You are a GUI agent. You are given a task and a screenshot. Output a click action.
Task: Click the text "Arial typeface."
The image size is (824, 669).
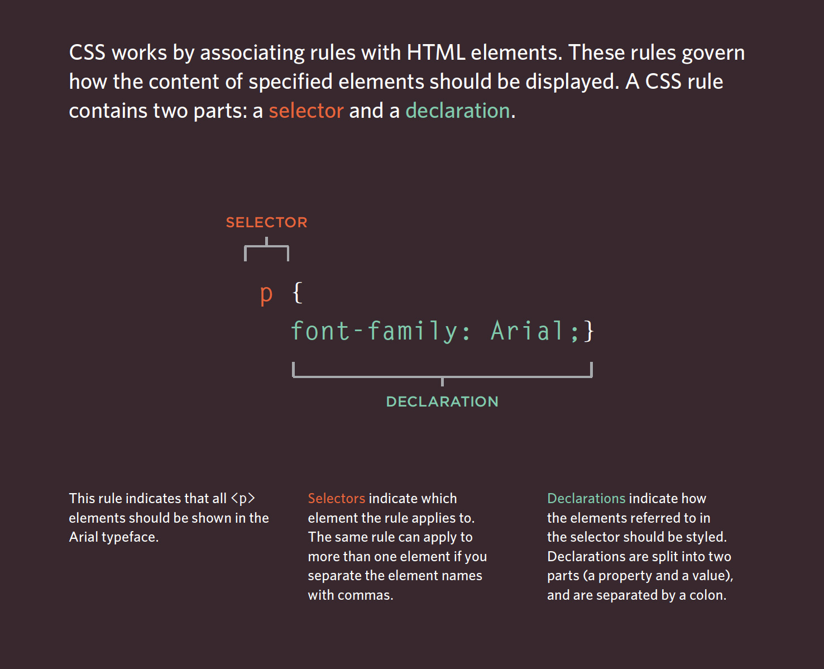pos(114,537)
